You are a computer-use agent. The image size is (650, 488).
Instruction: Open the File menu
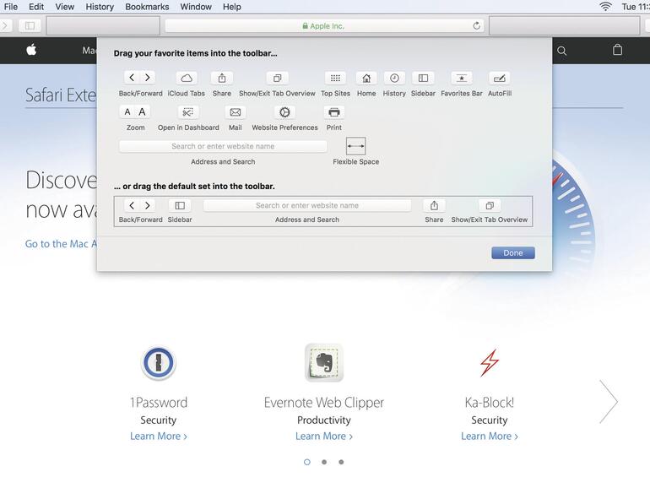(x=10, y=7)
